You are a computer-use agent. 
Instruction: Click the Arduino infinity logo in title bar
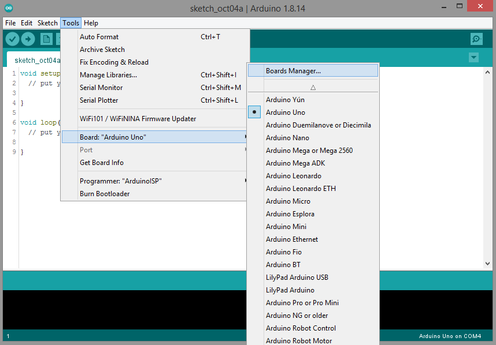[x=9, y=8]
